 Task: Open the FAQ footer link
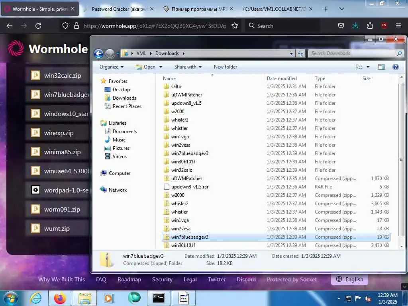(x=101, y=279)
